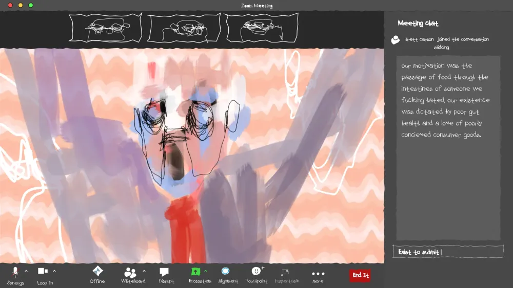The image size is (513, 288).
Task: Click the Touchpoint smiley icon
Action: pos(256,271)
